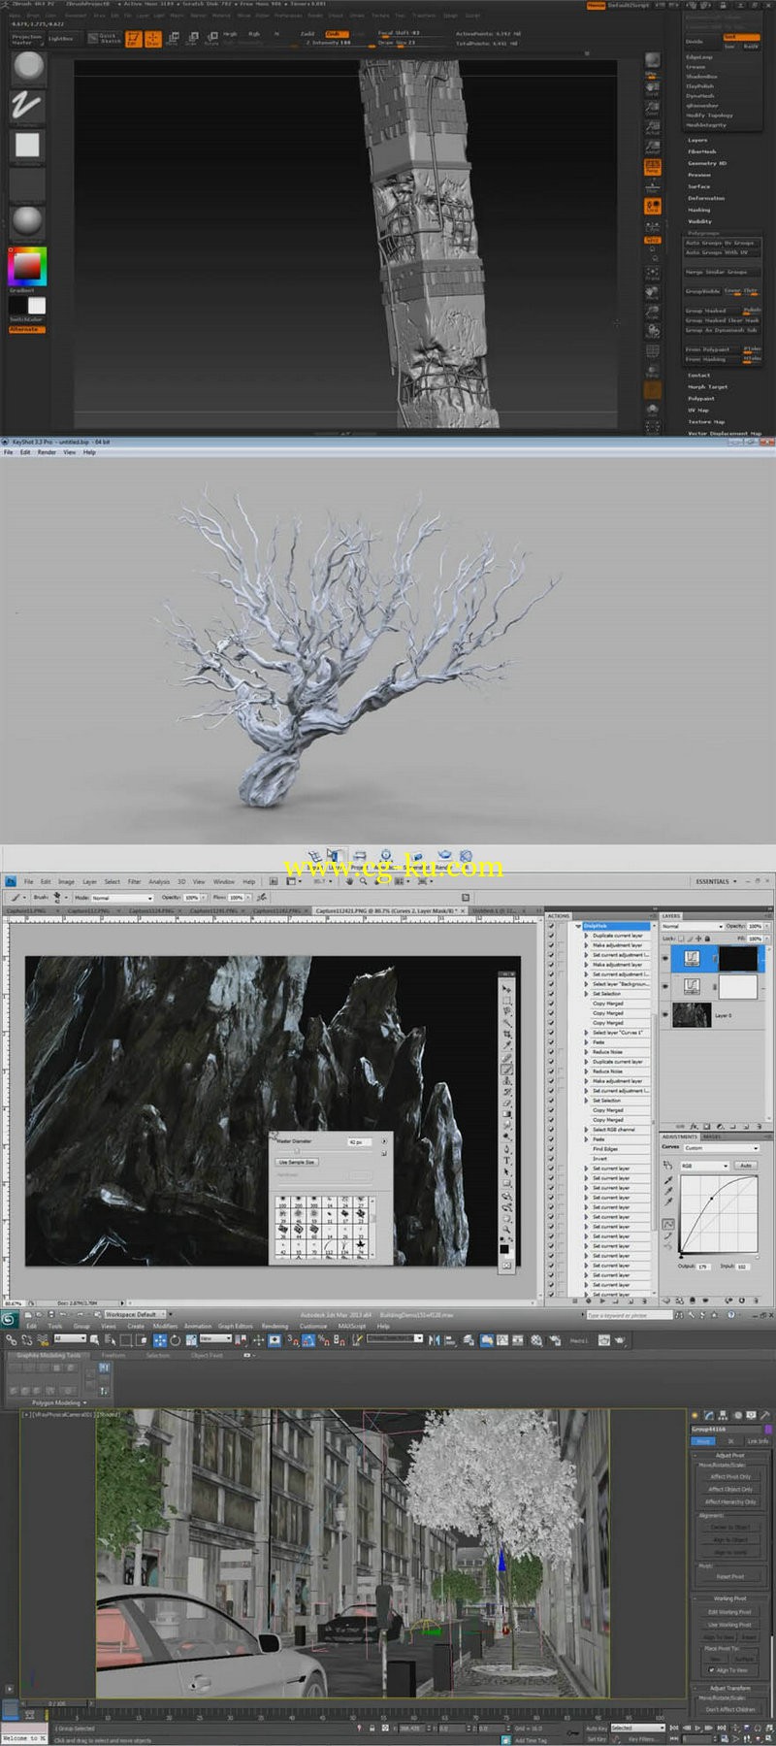
Task: Select the Move tool in Photoshop toolbox
Action: click(506, 988)
